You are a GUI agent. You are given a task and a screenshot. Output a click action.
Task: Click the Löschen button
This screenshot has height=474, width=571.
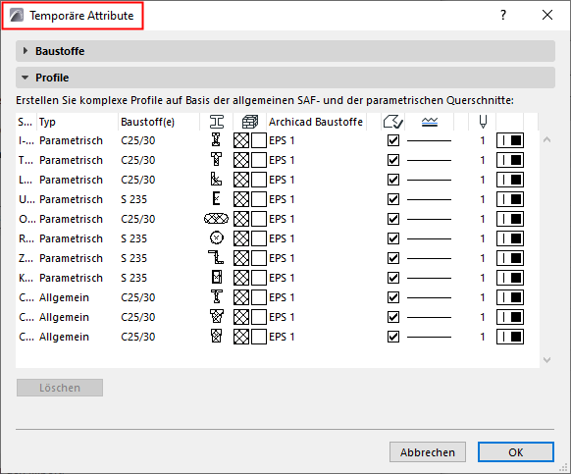tap(60, 388)
